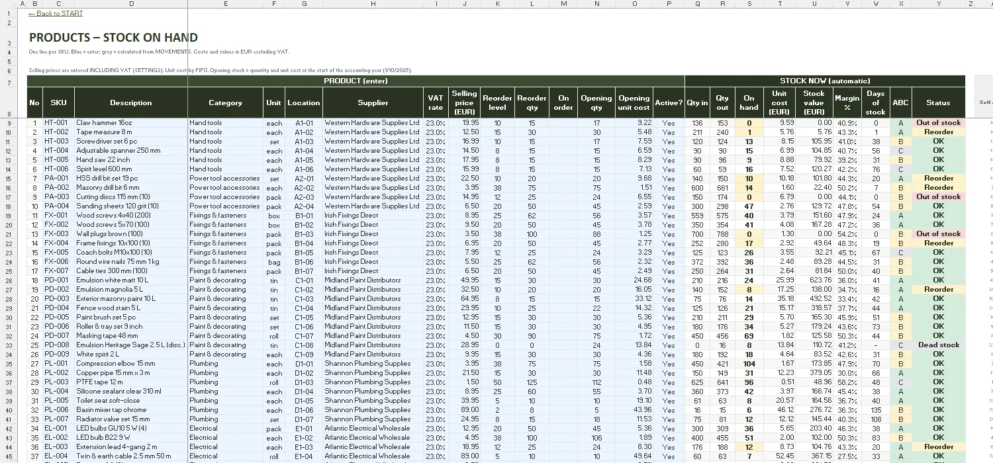
Task: Select the Tape measure 8 m cell
Action: click(131, 132)
